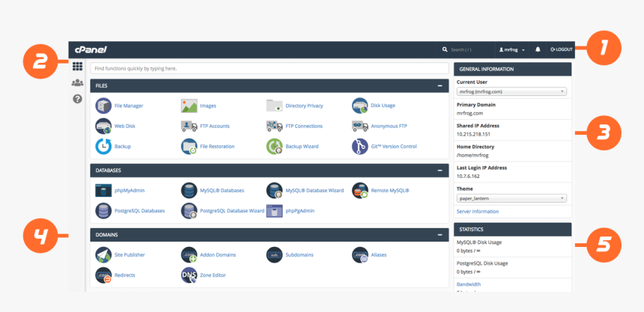Click the Zone Editor text link
Screen dimensions: 644x312
point(213,275)
